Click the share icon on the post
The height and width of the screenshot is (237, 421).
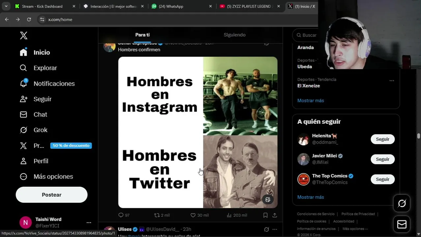(x=274, y=215)
